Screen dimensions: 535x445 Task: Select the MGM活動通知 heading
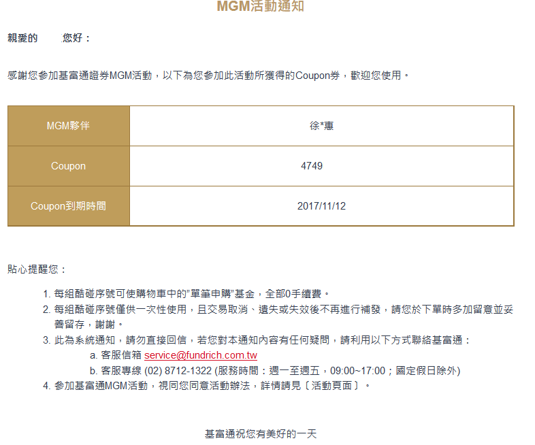[260, 6]
